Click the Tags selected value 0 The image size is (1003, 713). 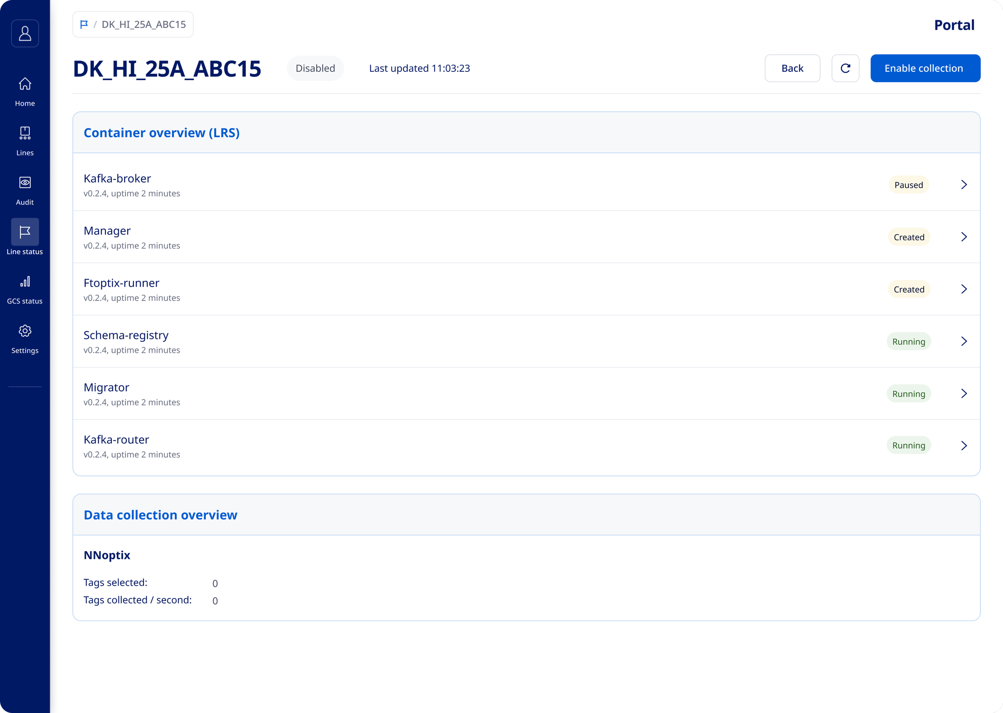point(215,583)
